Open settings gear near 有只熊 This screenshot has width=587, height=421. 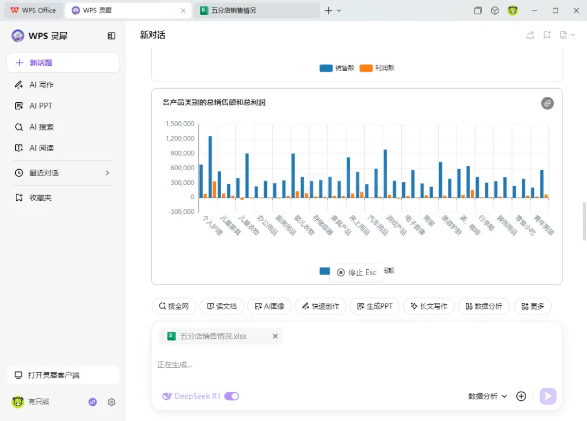111,402
